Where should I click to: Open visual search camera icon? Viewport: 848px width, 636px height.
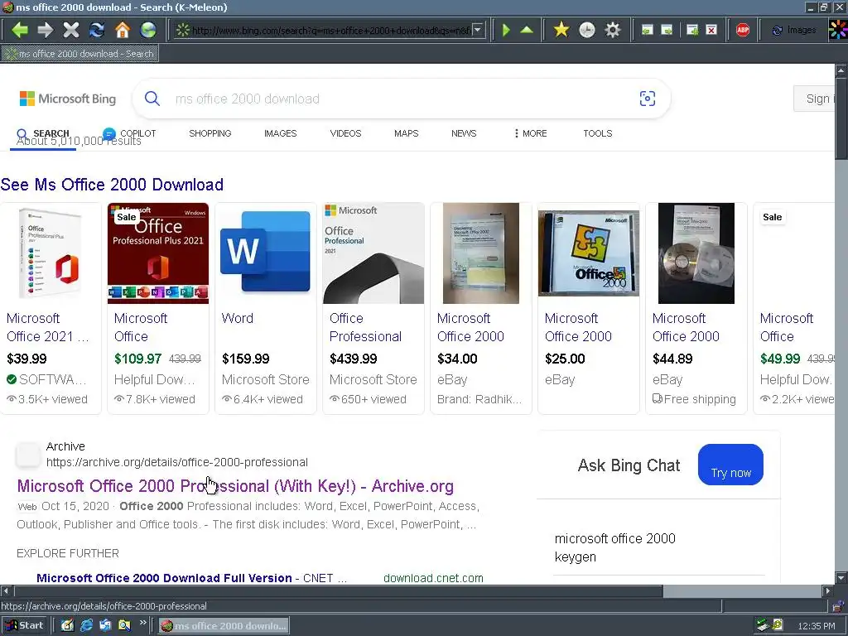648,99
